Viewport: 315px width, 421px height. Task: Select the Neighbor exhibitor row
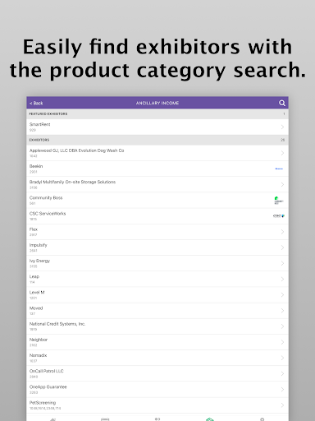pos(157,342)
